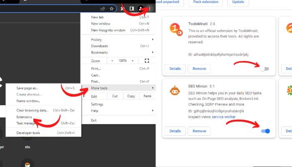Viewport: 292px width, 167px height.
Task: Expand the More tools submenu
Action: point(118,88)
